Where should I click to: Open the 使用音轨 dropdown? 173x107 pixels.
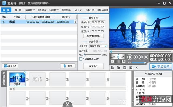tap(98, 46)
